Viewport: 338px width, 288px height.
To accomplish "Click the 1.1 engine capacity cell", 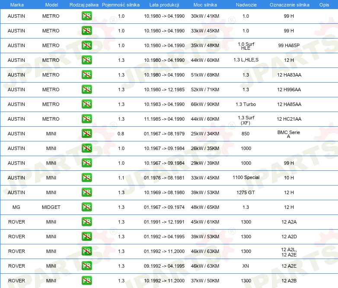I will click(121, 178).
